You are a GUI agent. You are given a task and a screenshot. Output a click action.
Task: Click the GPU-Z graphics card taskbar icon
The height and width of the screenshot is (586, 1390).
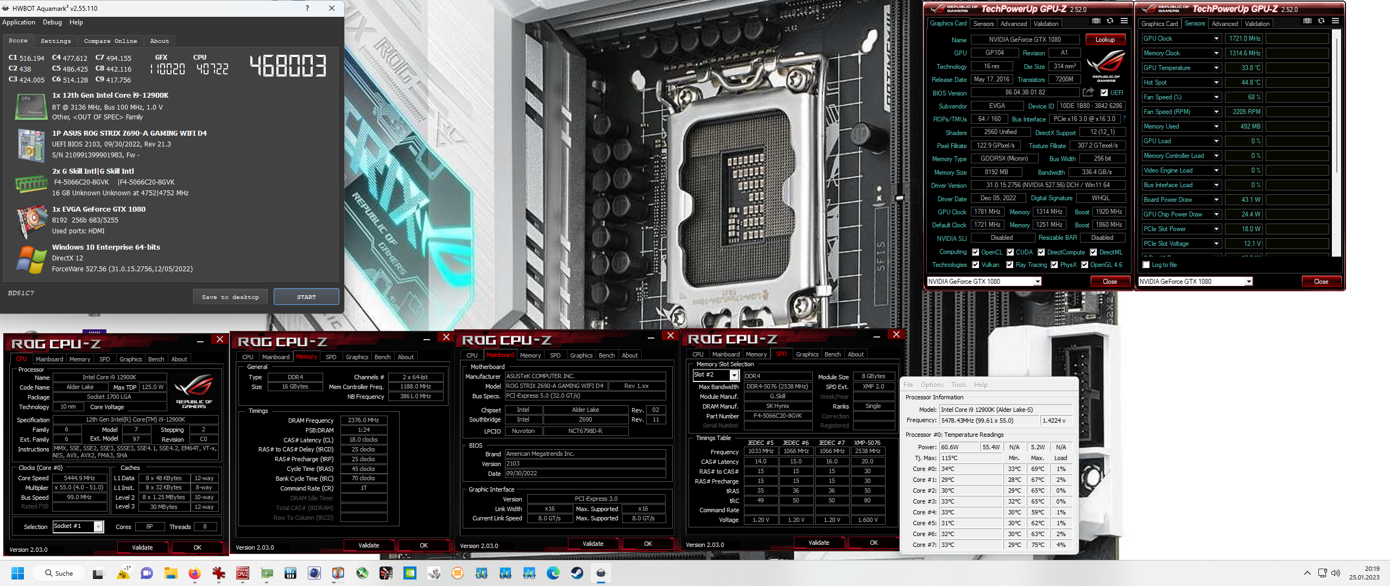click(x=267, y=573)
